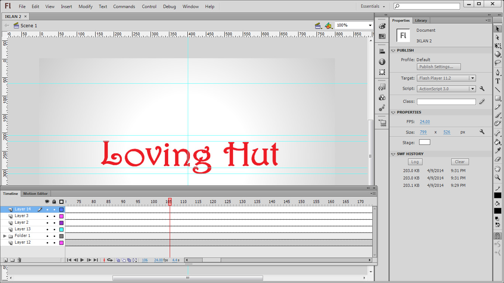504x283 pixels.
Task: Select the Brush tool
Action: pyautogui.click(x=497, y=115)
